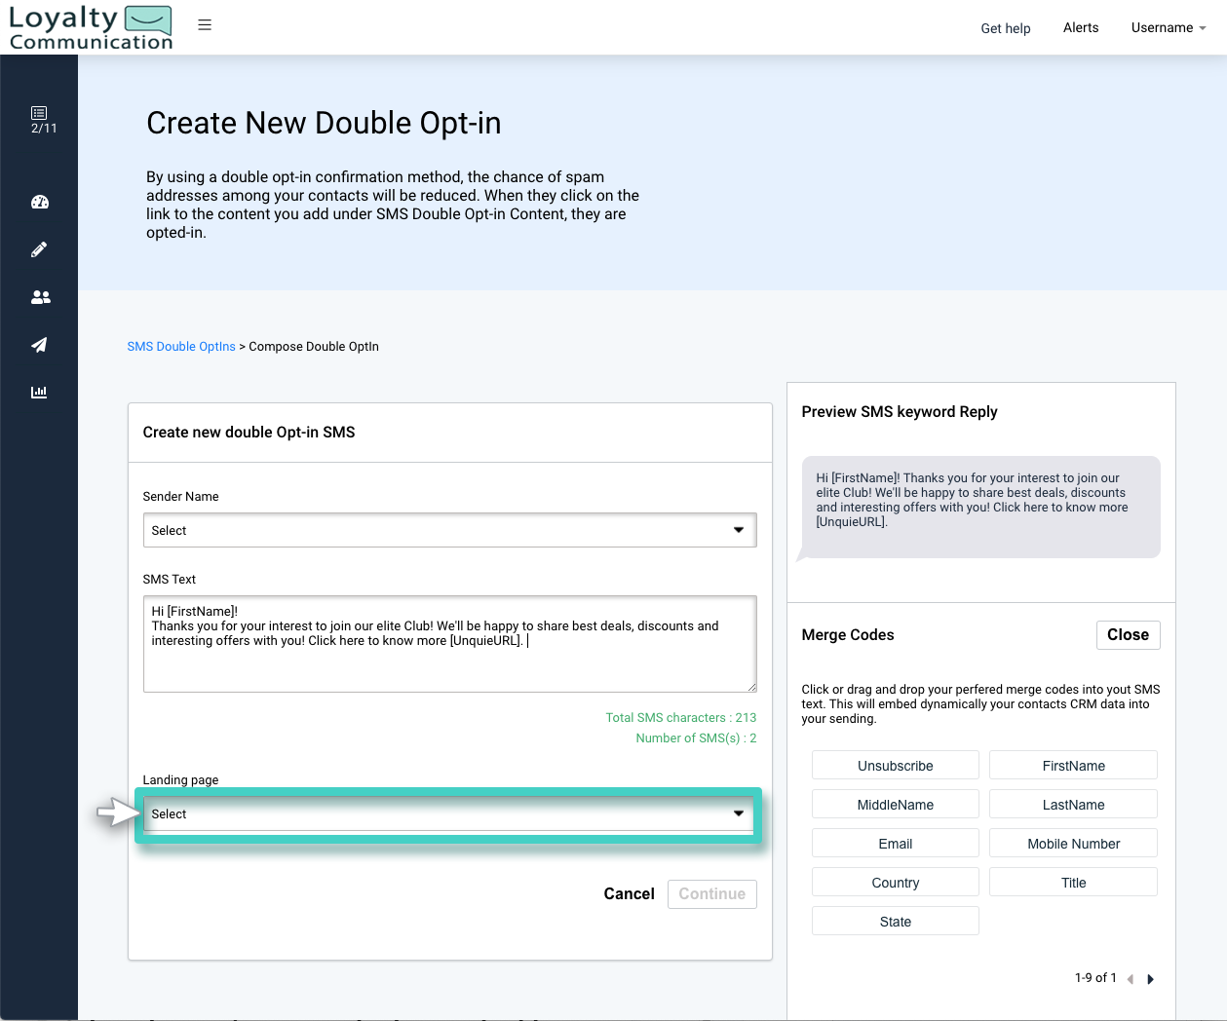Open the SMS Double OptIns breadcrumb link
This screenshot has height=1021, width=1227.
pyautogui.click(x=181, y=346)
